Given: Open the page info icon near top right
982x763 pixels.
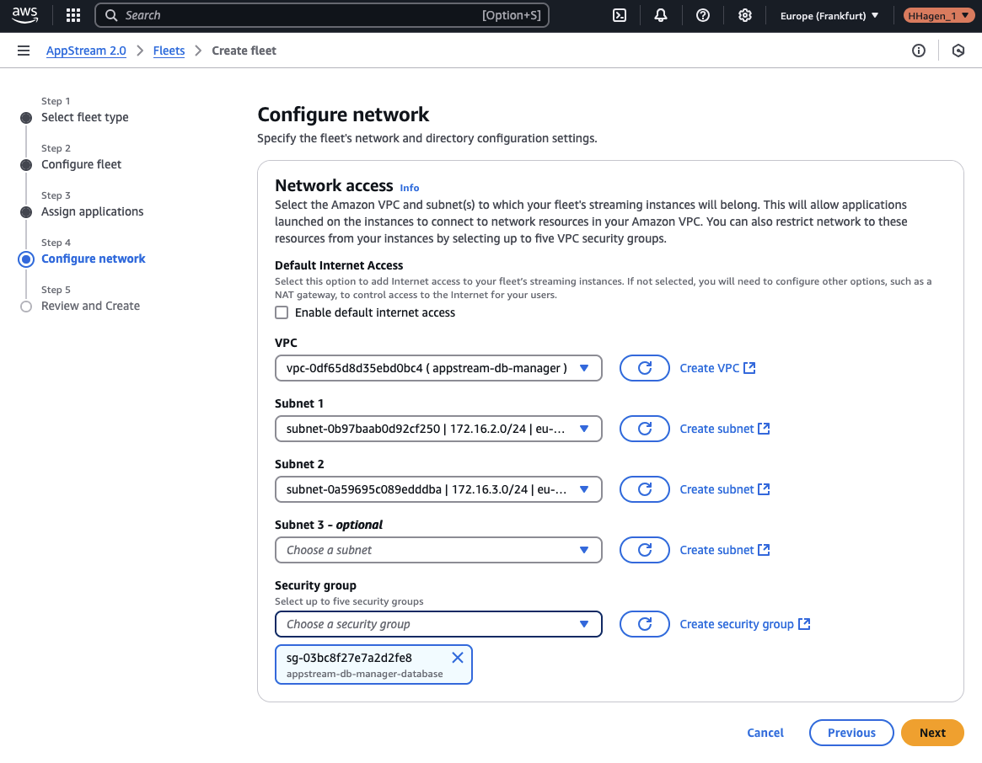Looking at the screenshot, I should 918,51.
